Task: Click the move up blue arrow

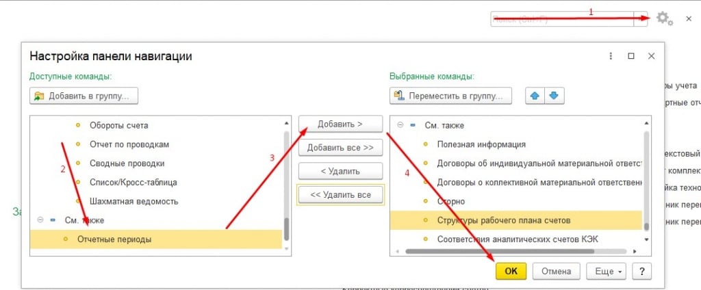Action: click(535, 96)
